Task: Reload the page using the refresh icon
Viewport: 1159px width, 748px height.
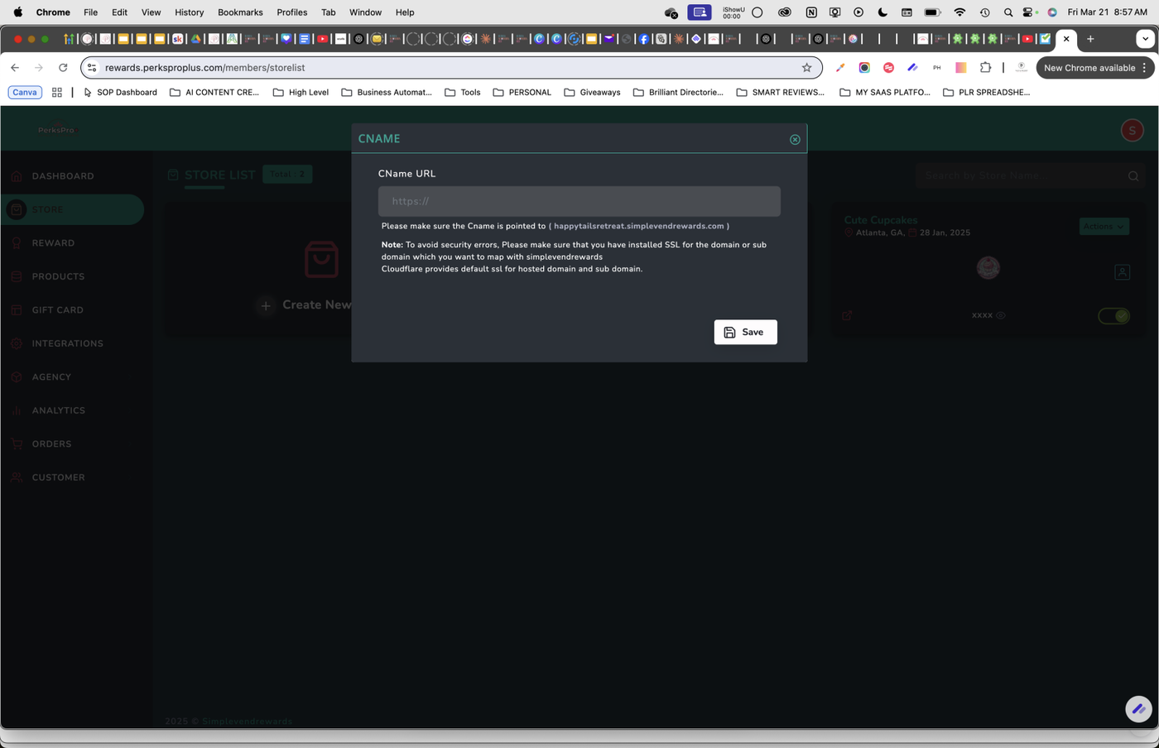Action: click(x=63, y=68)
